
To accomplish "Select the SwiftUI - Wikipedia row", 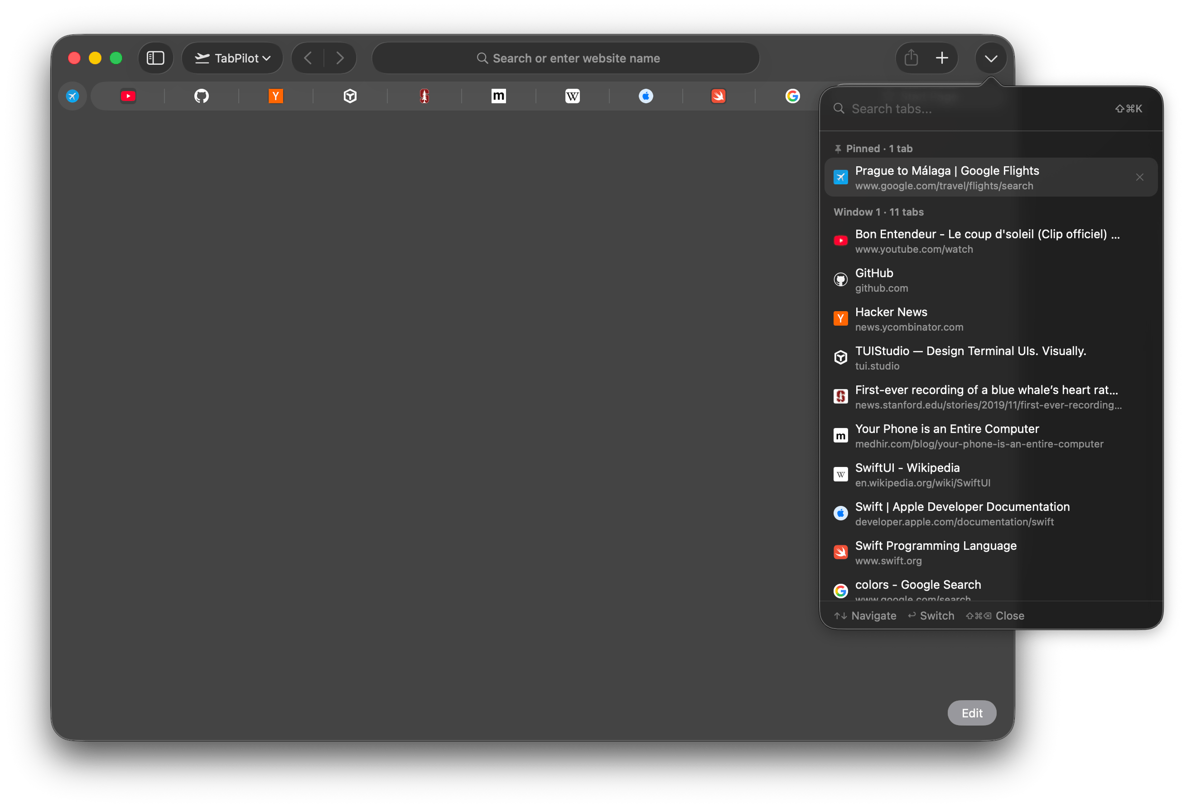I will (990, 475).
